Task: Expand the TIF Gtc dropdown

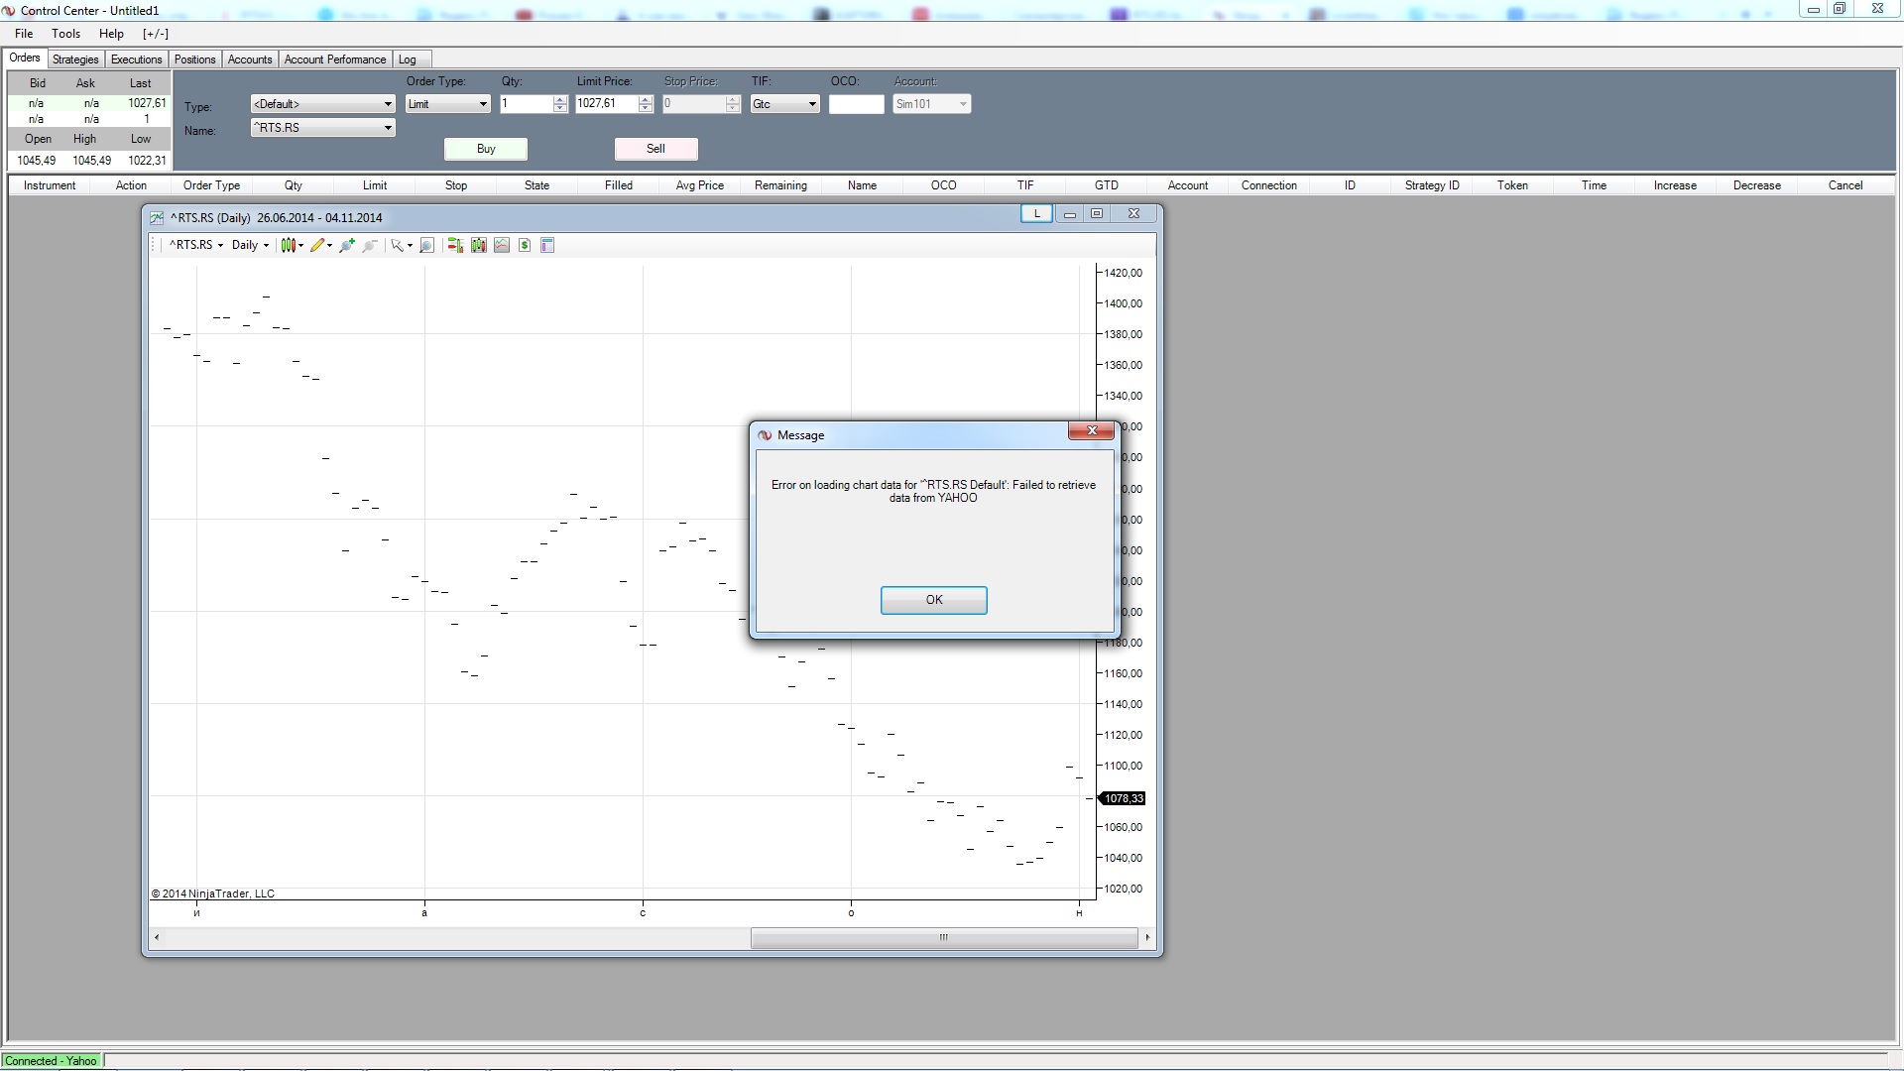Action: click(784, 104)
